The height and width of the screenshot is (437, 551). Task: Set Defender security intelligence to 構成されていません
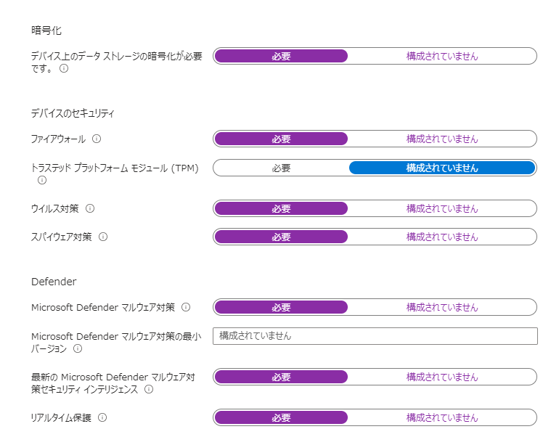(442, 377)
